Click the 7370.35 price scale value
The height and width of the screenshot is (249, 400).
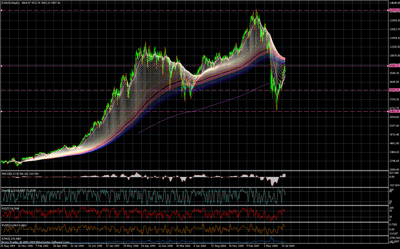tap(395, 99)
